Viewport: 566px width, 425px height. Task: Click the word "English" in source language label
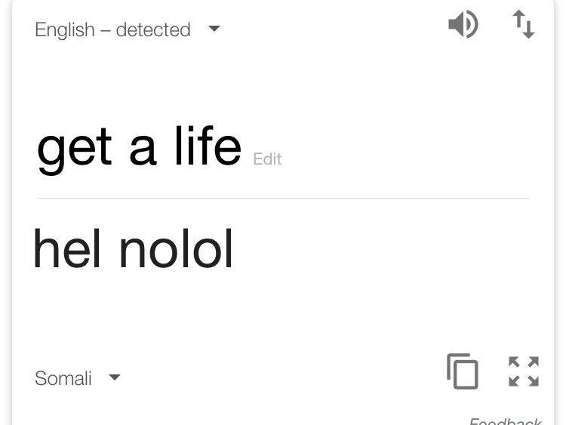point(65,30)
